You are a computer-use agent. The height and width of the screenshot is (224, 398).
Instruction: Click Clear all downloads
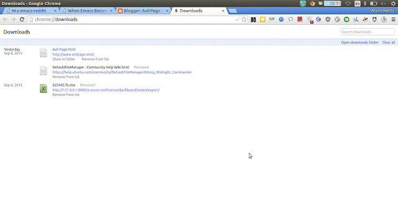pyautogui.click(x=389, y=42)
